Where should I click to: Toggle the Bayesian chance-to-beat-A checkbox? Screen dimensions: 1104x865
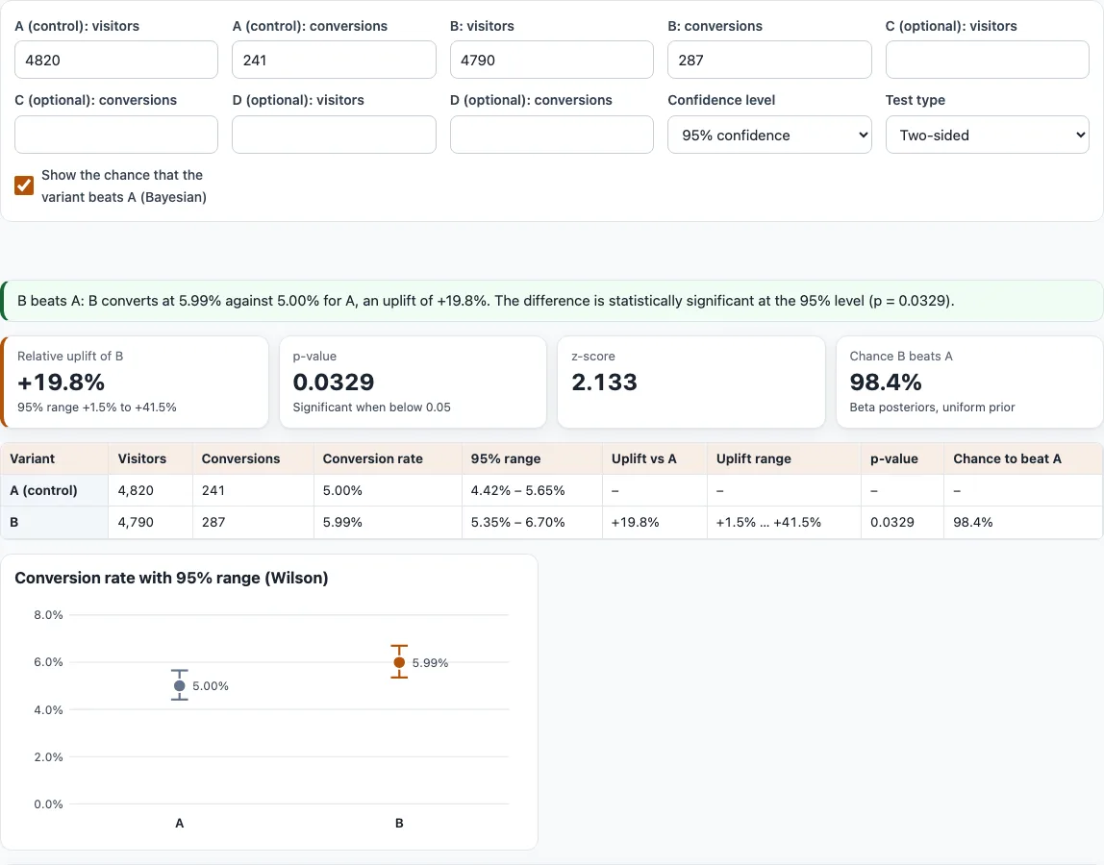pyautogui.click(x=24, y=185)
